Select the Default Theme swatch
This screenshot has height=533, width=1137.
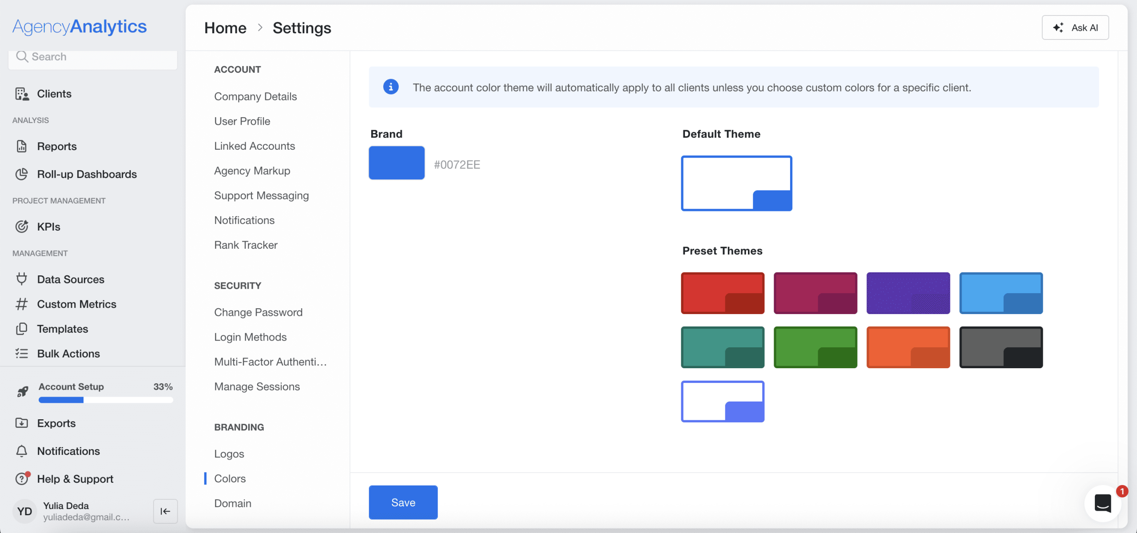pos(737,183)
